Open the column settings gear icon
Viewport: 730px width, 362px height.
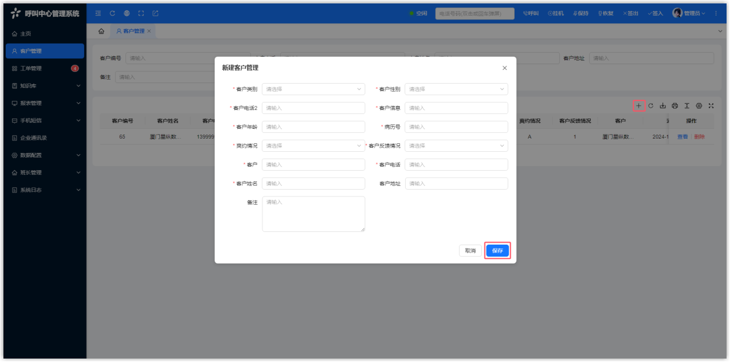click(699, 106)
